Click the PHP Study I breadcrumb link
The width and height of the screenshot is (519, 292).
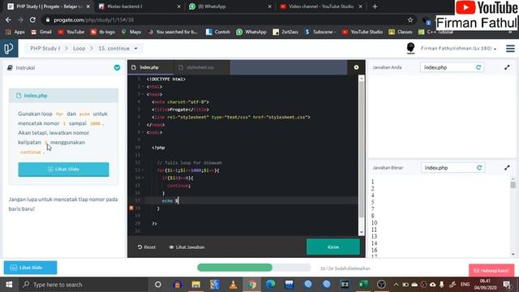(45, 49)
